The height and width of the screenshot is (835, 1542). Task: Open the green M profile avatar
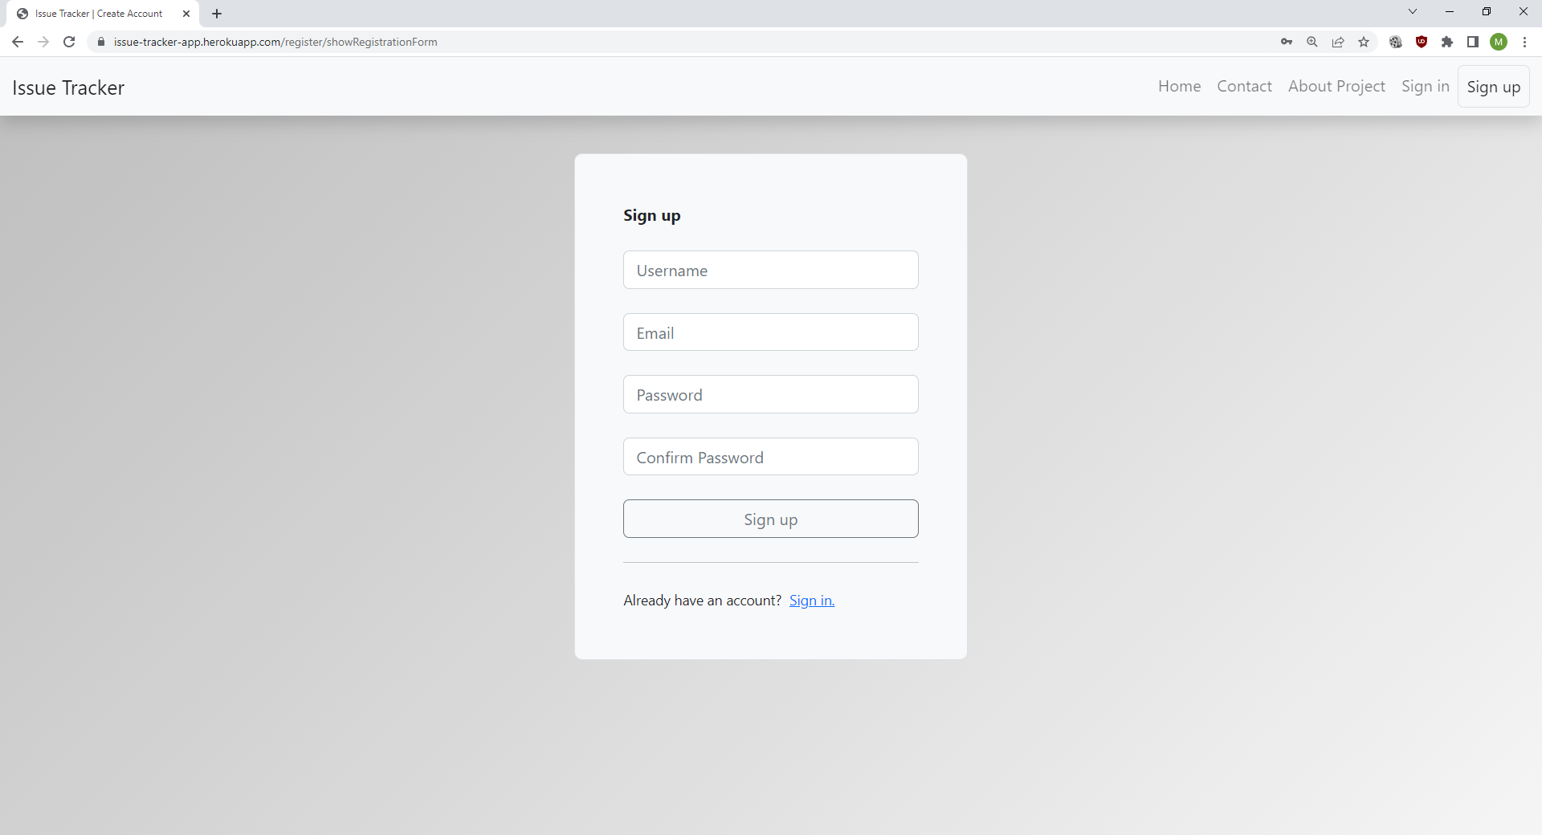pos(1499,42)
